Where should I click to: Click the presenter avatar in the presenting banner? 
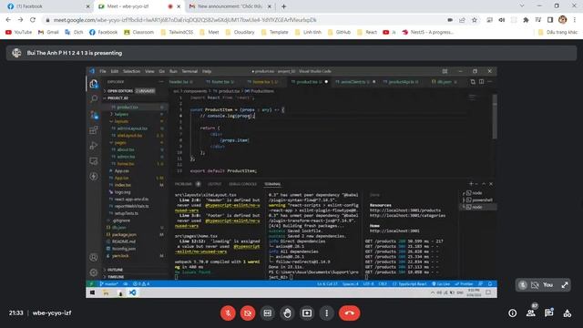(16, 53)
